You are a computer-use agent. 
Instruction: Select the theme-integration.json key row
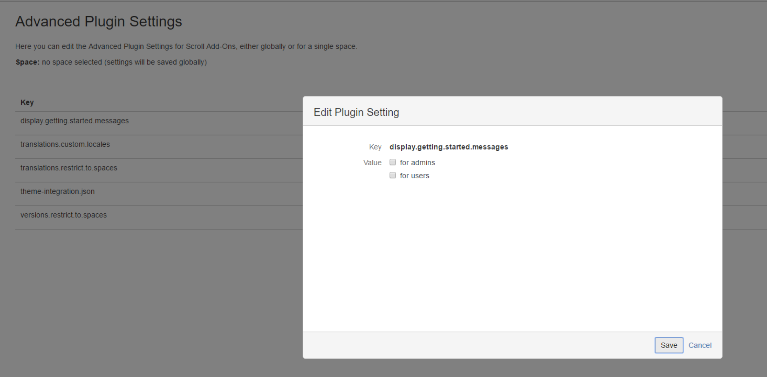point(58,191)
